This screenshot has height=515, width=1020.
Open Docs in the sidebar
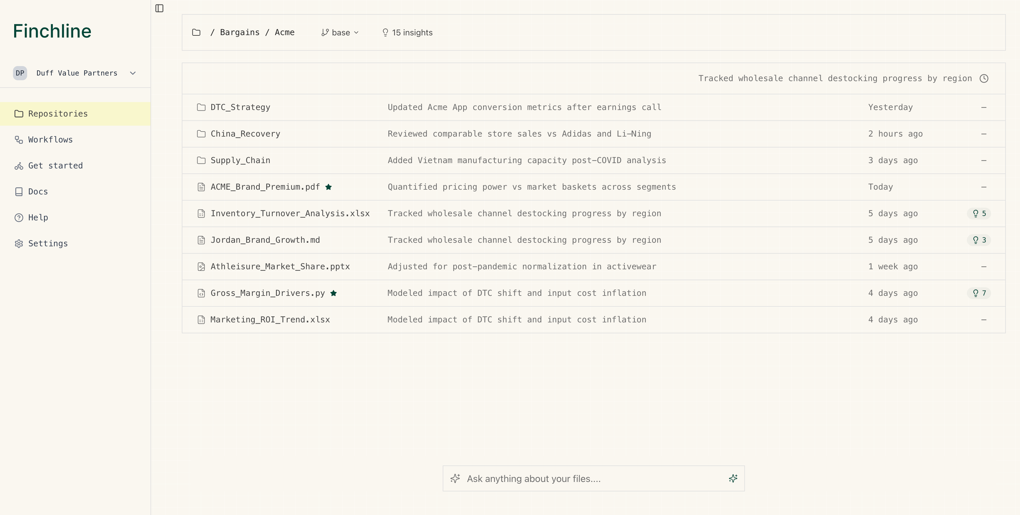point(75,192)
